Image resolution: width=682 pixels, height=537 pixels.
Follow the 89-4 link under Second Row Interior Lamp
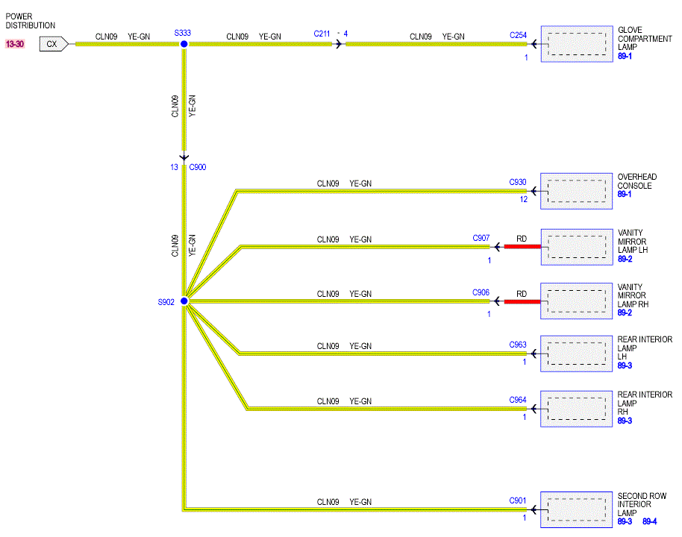tap(649, 521)
